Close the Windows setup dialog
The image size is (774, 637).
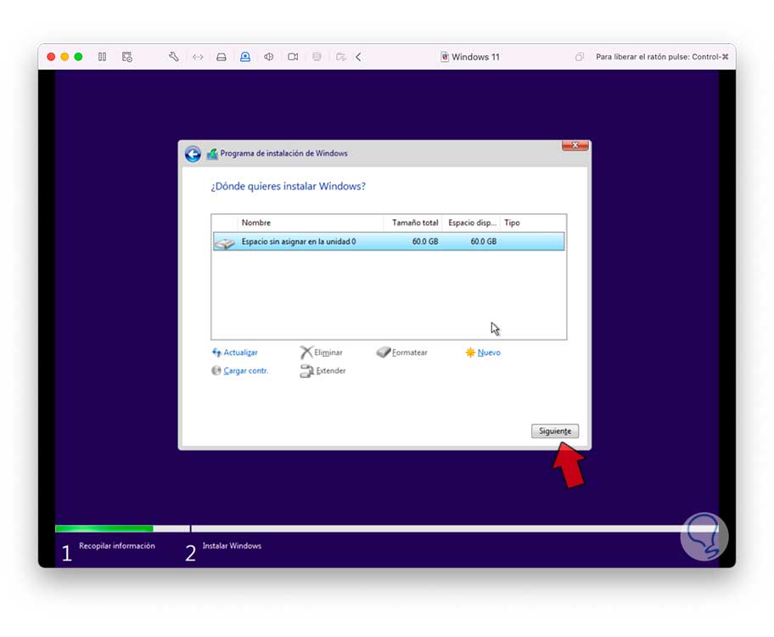coord(575,145)
